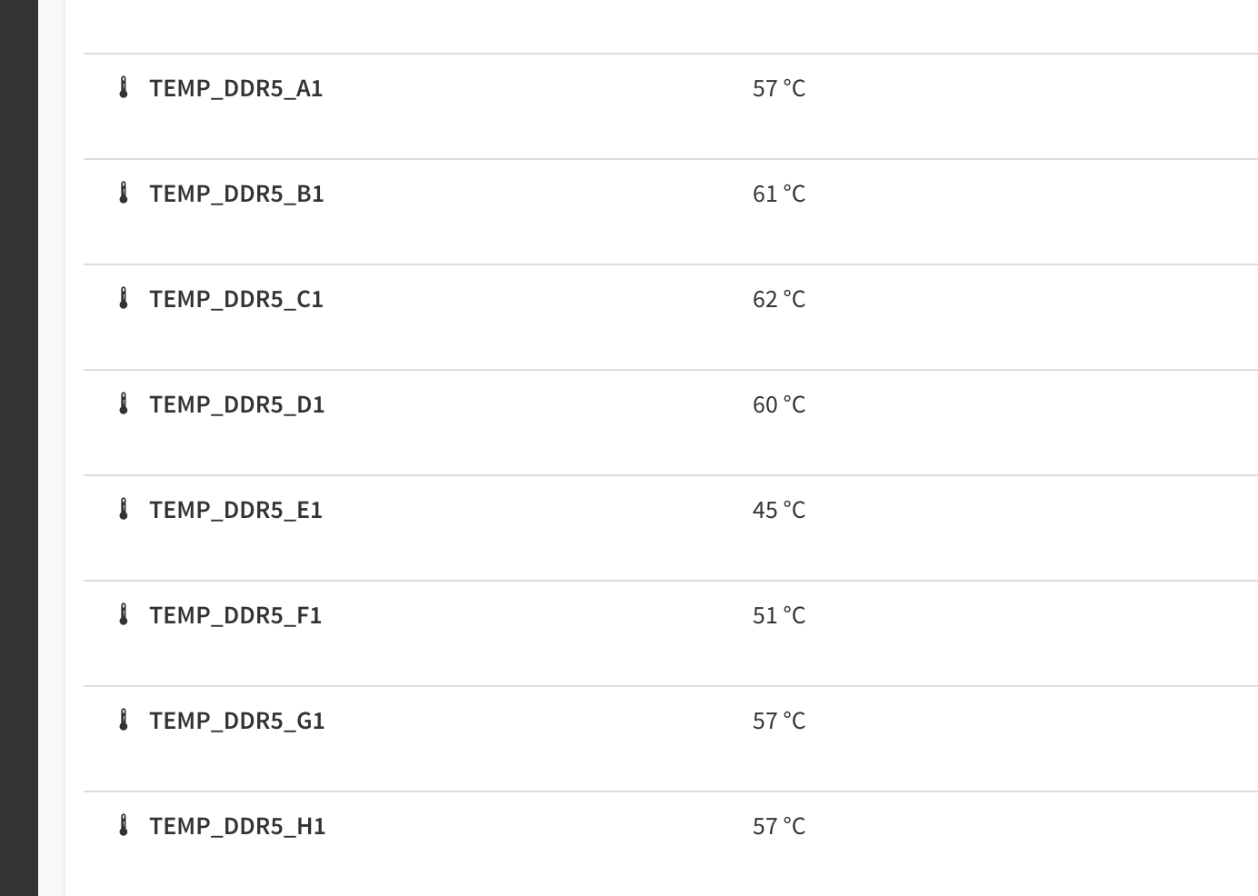
Task: Click the thermometer icon beside TEMP_DDR5_H1
Action: pos(124,826)
